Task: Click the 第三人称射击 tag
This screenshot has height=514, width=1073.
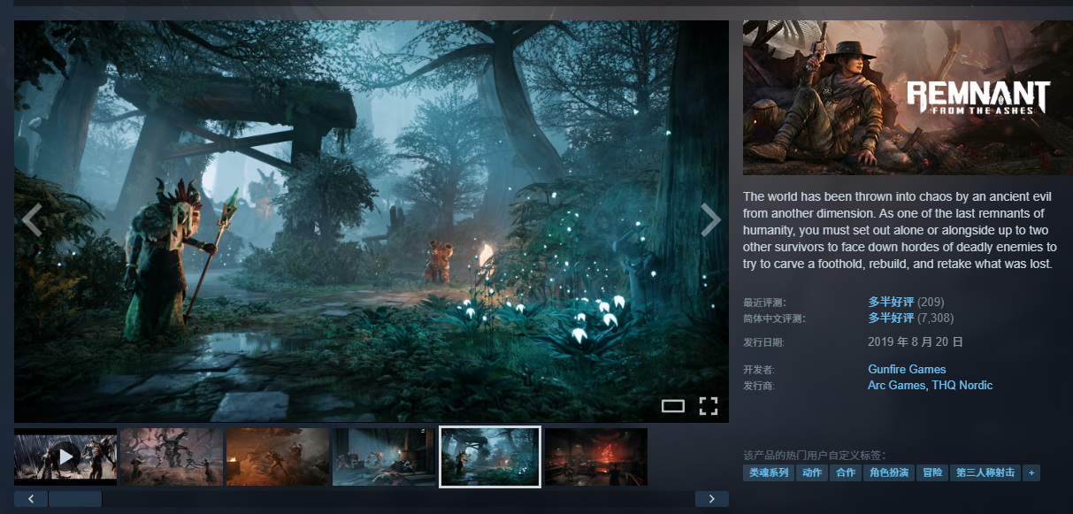Action: 985,473
